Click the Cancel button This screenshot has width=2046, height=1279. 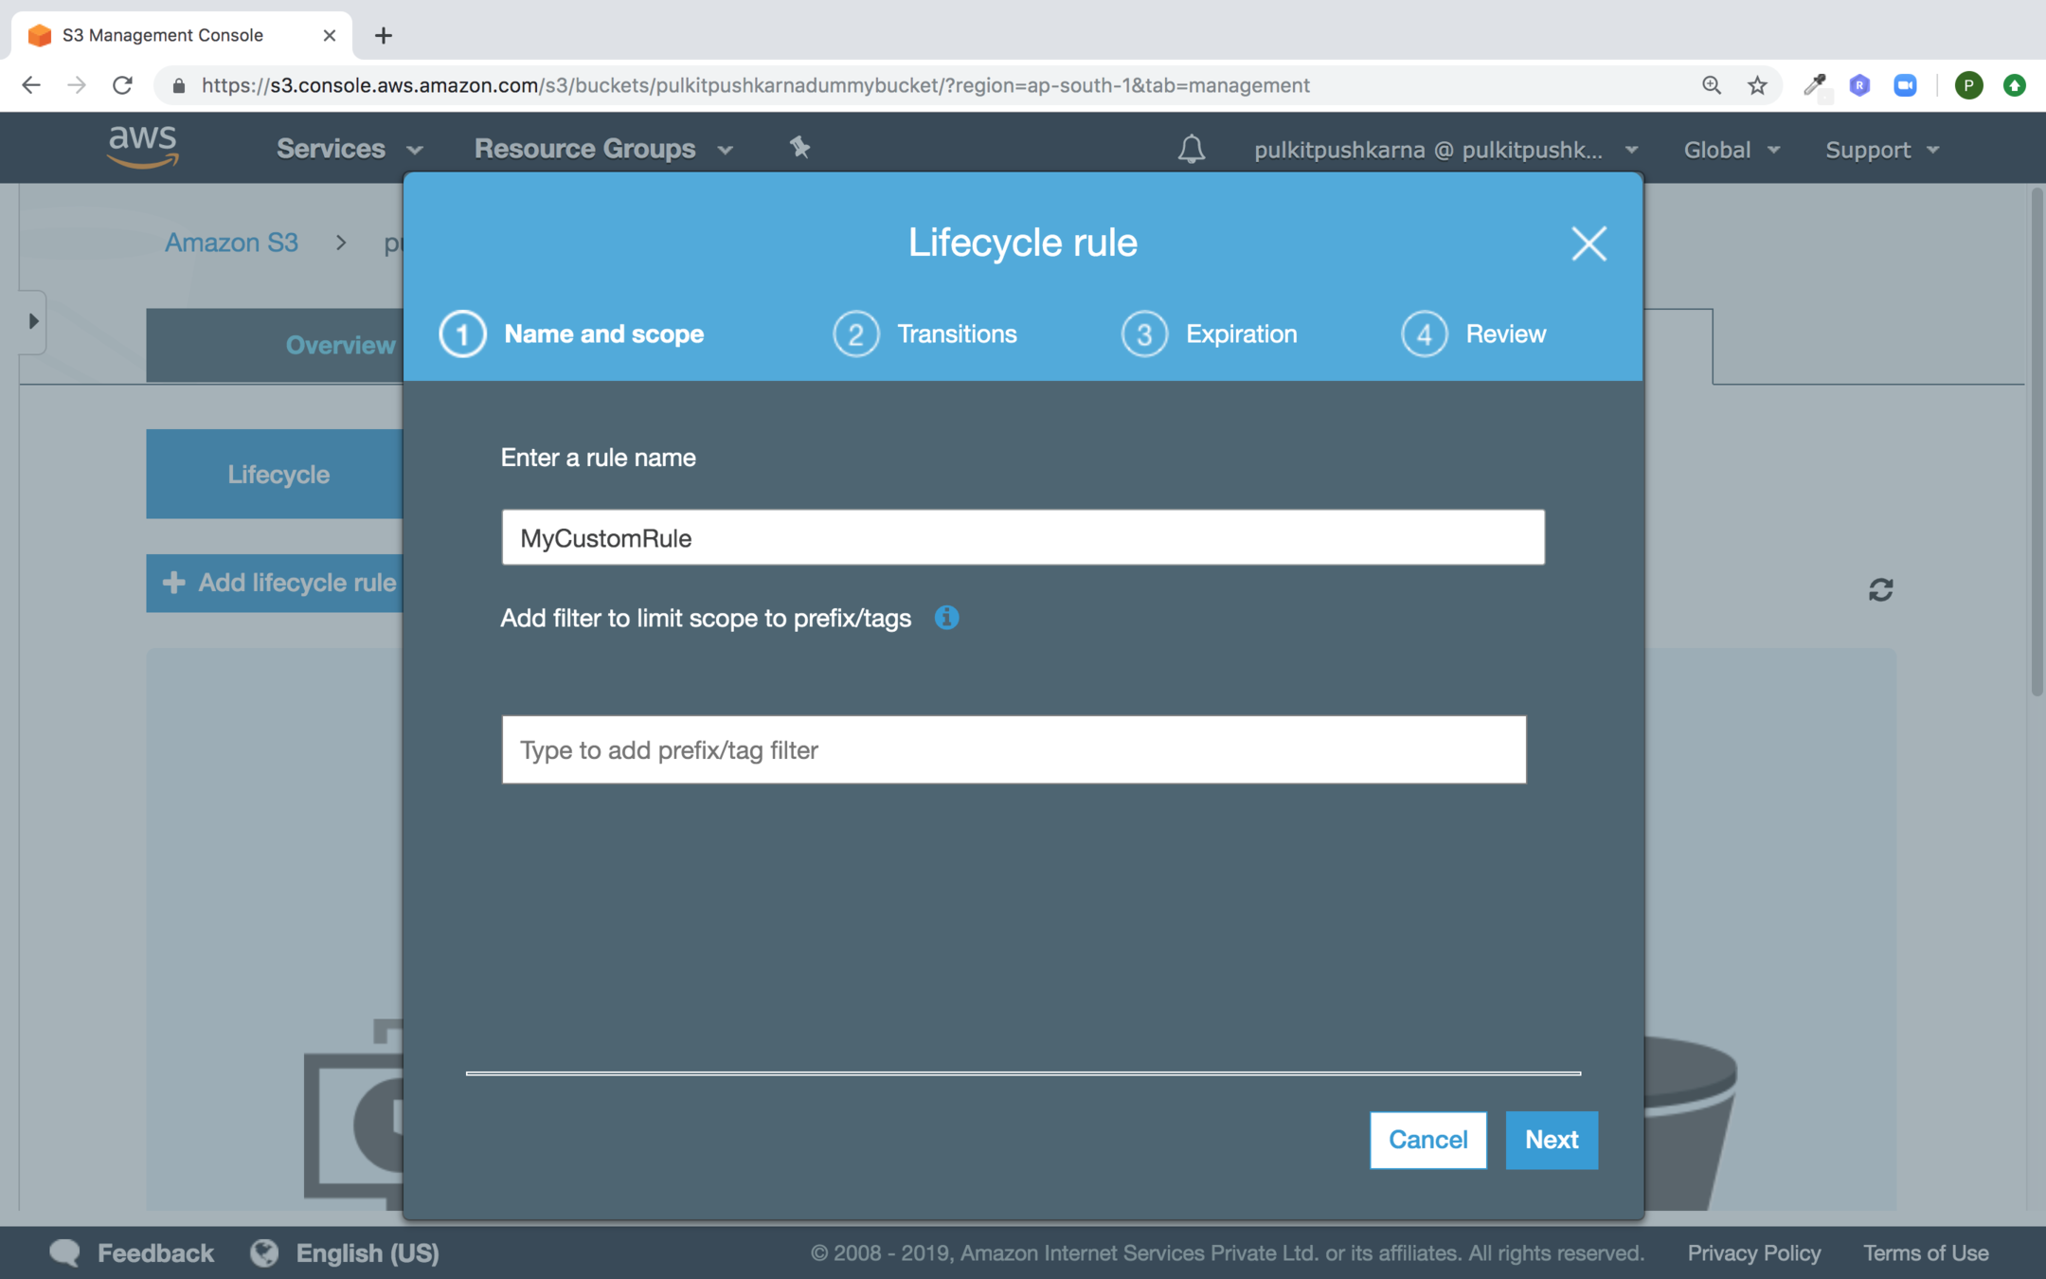point(1427,1140)
